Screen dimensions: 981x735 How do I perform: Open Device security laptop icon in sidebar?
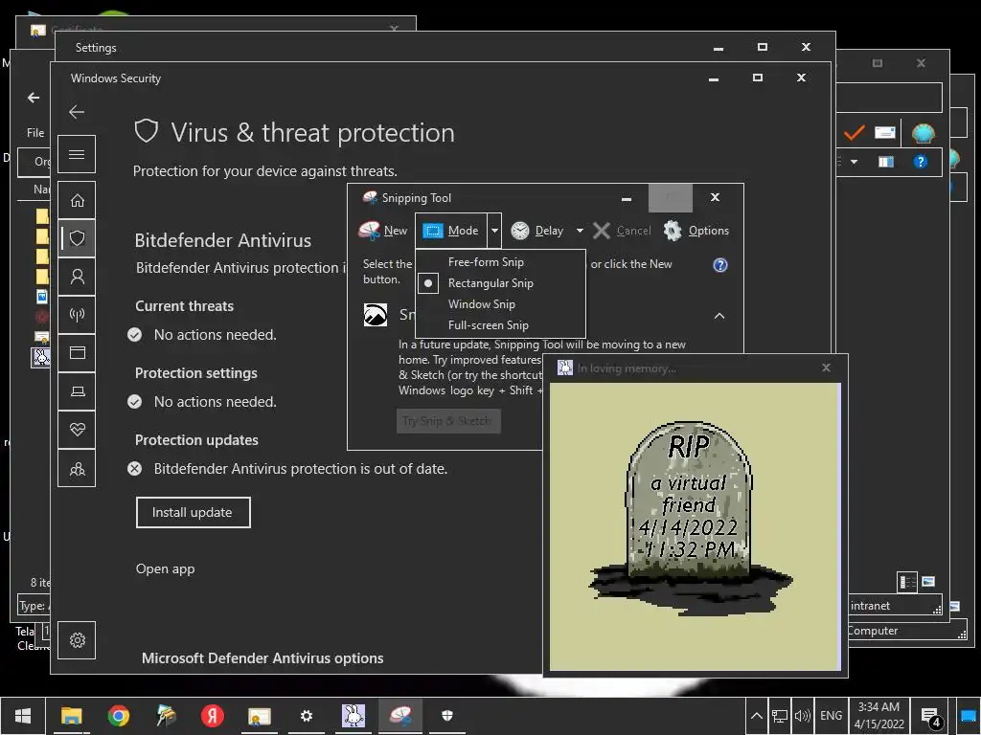coord(77,391)
